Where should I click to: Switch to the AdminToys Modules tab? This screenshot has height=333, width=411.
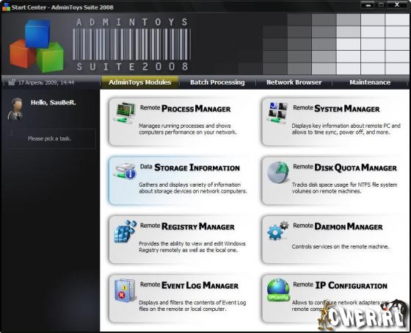click(140, 82)
